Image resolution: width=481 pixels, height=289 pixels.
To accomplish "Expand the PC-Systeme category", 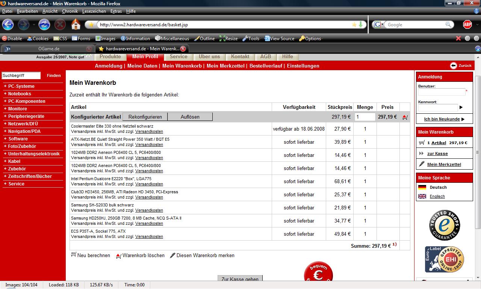I will tap(21, 86).
